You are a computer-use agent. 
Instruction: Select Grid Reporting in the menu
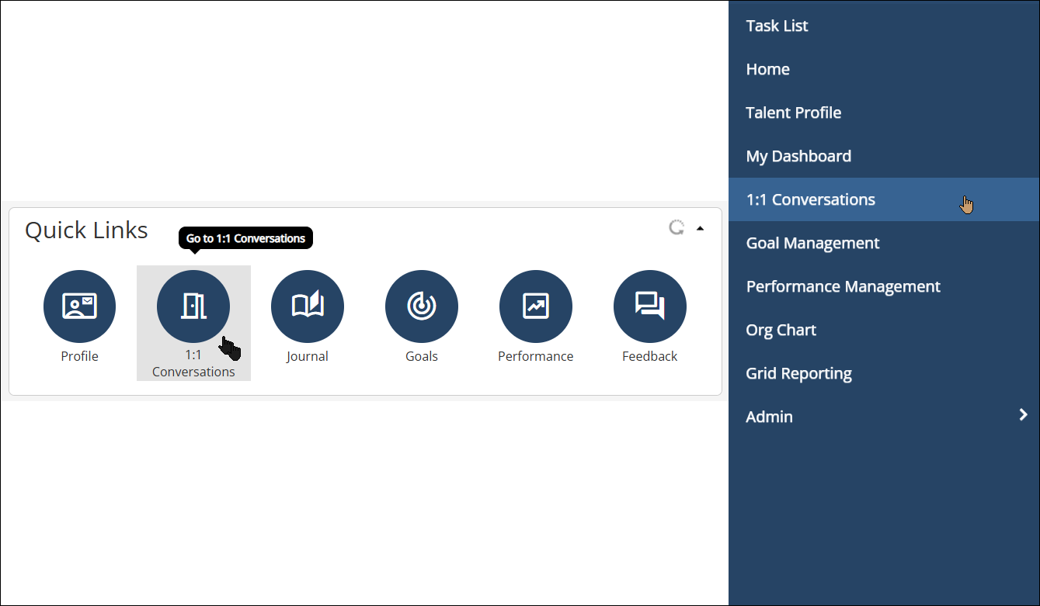click(798, 373)
